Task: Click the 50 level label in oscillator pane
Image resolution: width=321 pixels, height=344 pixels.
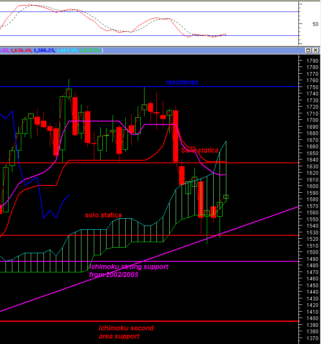Action: click(x=315, y=24)
